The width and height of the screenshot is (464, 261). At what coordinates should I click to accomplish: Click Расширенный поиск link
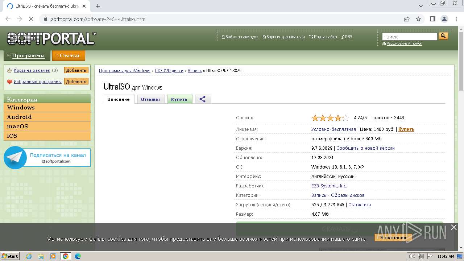(x=404, y=43)
